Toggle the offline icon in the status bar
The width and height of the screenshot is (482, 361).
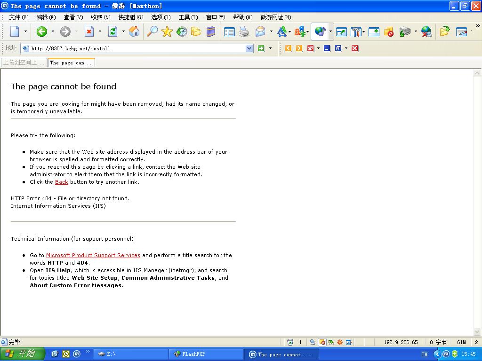[x=313, y=342]
